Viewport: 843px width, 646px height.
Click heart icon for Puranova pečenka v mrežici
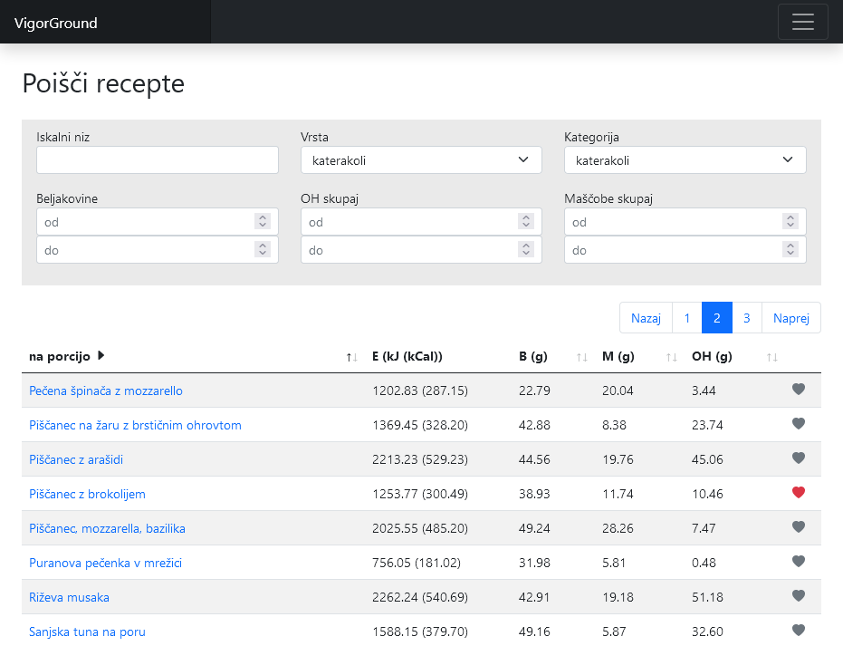tap(798, 562)
